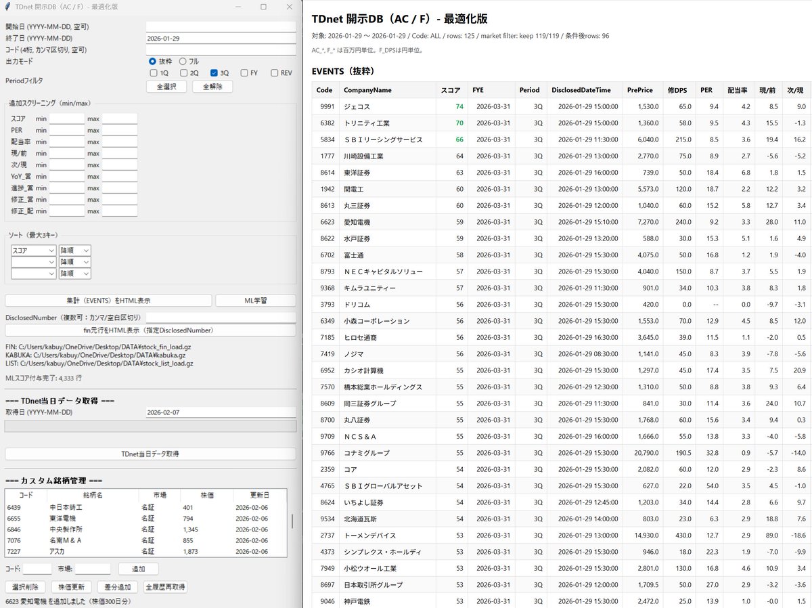The height and width of the screenshot is (608, 812).
Task: Select the 6439 中日本鋳工 row
Action: click(x=146, y=506)
